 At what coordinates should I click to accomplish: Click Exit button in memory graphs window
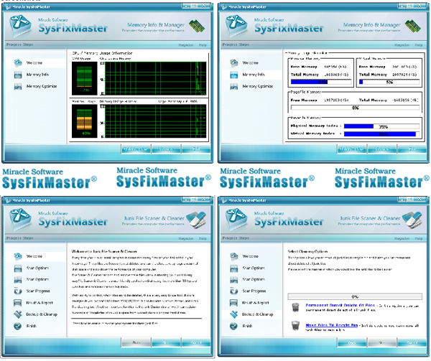pyautogui.click(x=195, y=149)
